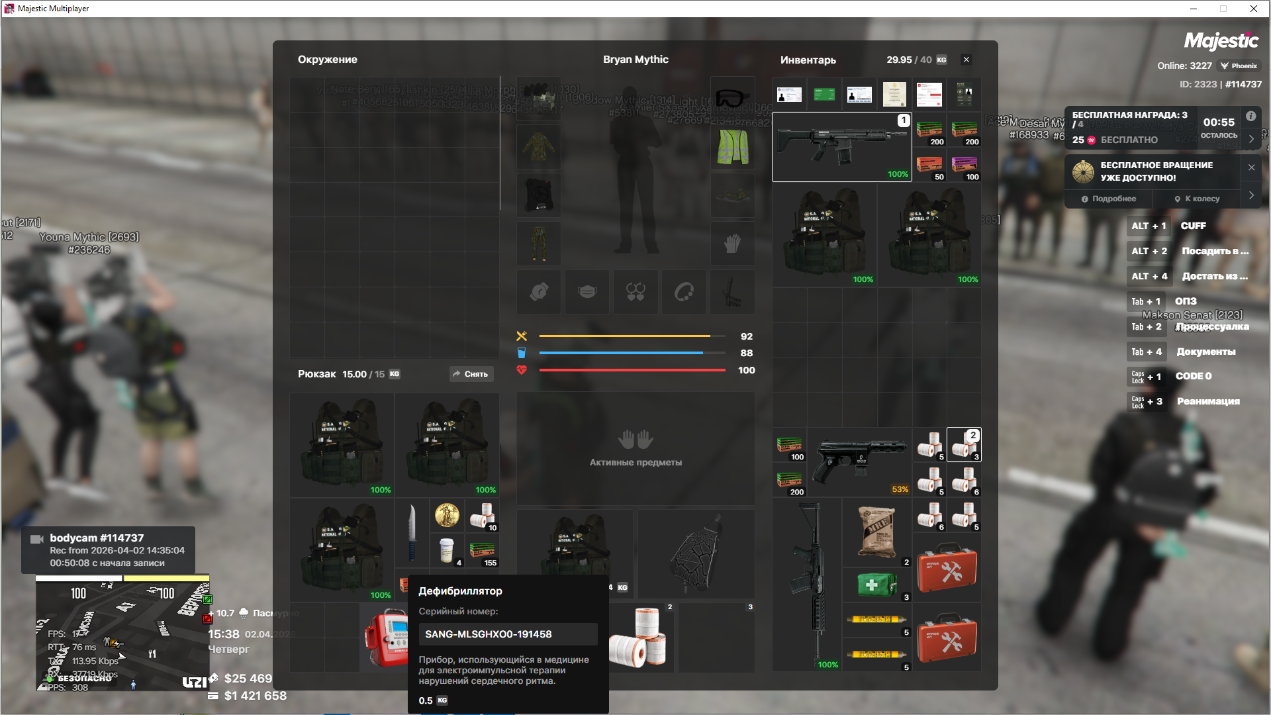Screen dimensions: 1271x715
Task: Click the empty gloves equipment slot
Action: [x=732, y=244]
